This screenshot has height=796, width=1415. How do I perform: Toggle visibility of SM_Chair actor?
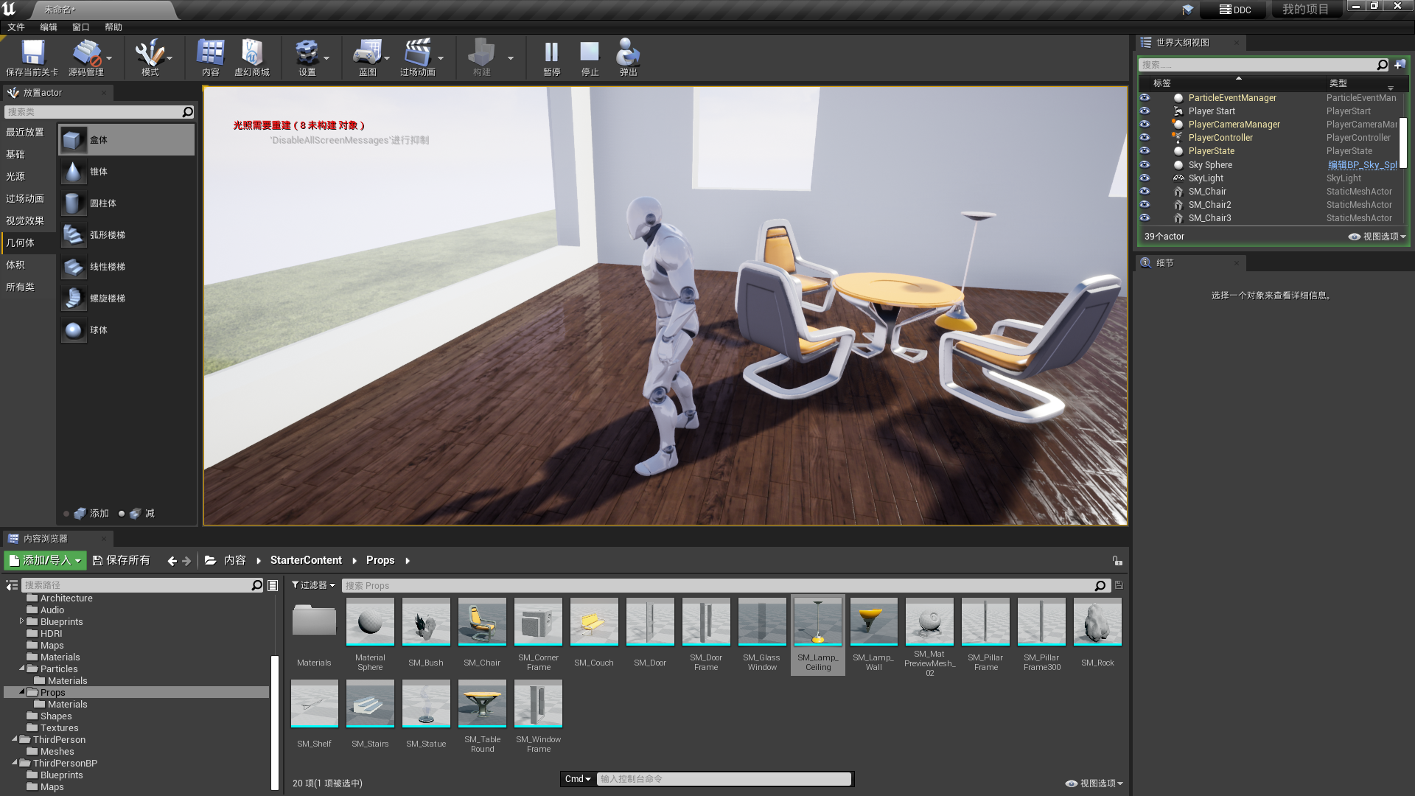(1145, 191)
